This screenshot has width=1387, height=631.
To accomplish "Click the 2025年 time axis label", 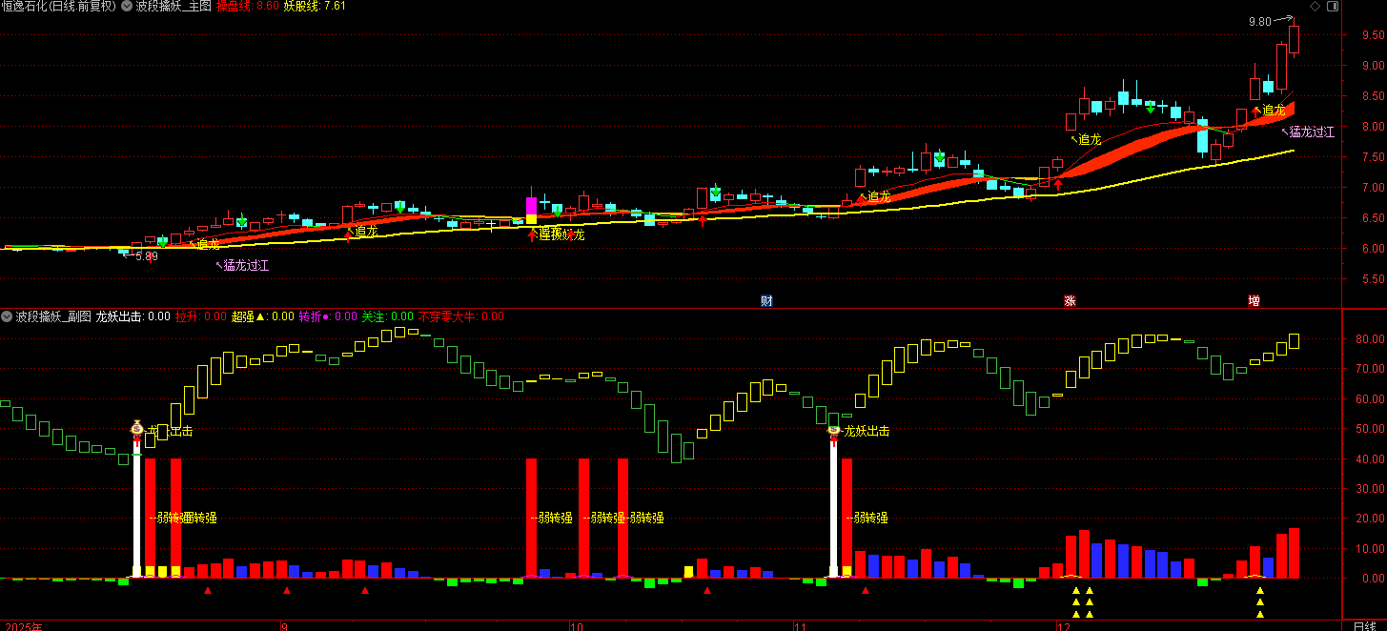I will coord(26,627).
